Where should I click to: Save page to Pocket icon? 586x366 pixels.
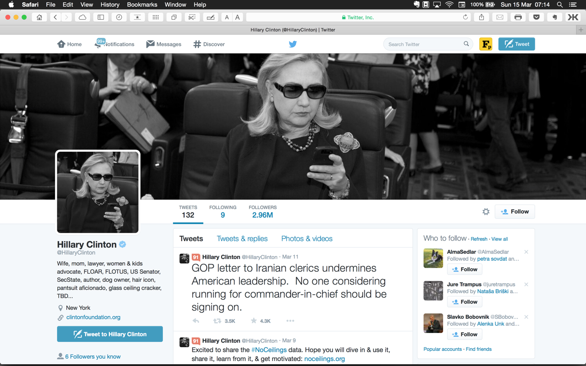pyautogui.click(x=537, y=17)
